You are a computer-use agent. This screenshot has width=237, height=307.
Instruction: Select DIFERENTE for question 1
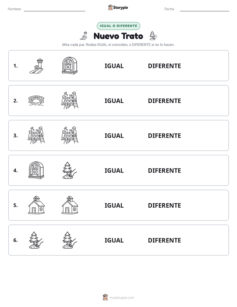click(x=164, y=66)
